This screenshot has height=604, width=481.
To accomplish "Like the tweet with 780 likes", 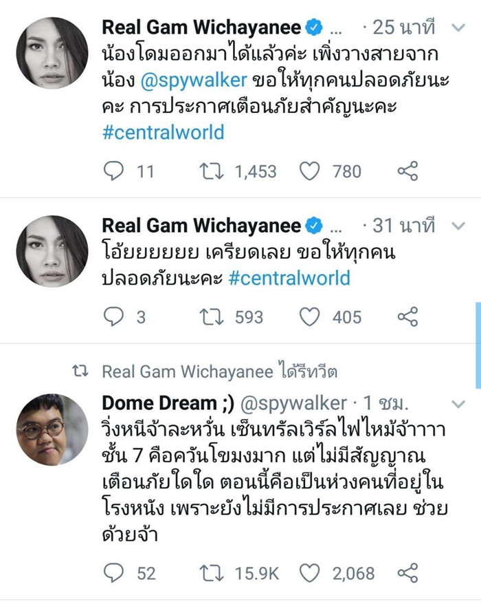I will (x=310, y=171).
